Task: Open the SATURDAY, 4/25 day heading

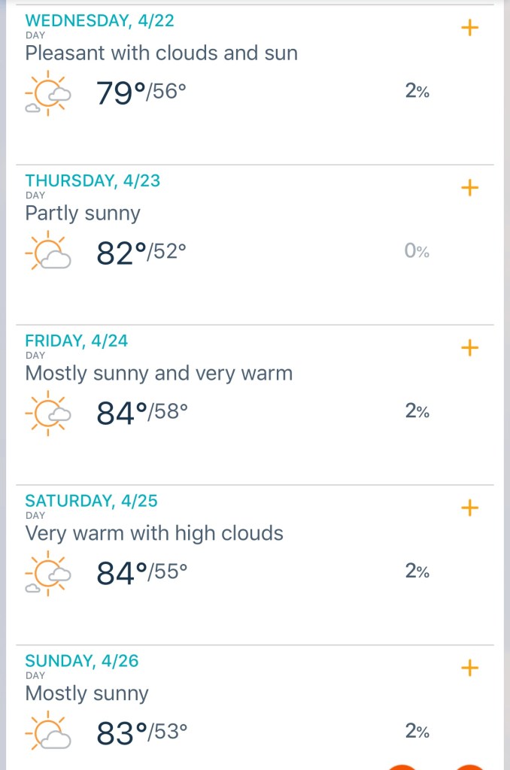Action: tap(91, 501)
